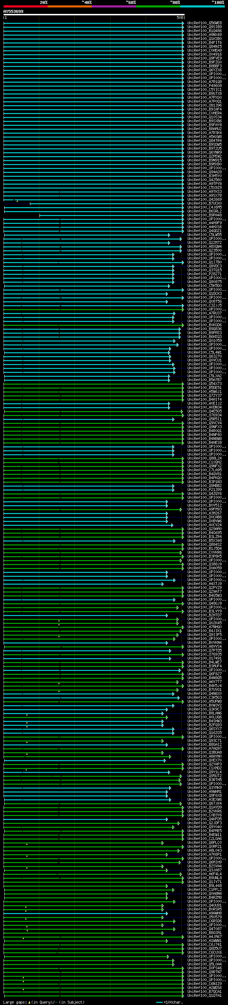
Task: Select hit label UniRef100_A7PXG0
Action: click(x=204, y=98)
